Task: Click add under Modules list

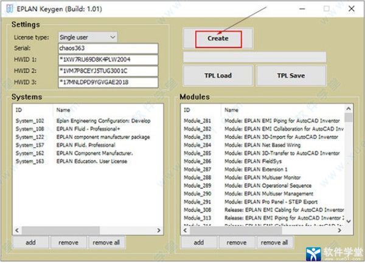Action: (x=199, y=242)
